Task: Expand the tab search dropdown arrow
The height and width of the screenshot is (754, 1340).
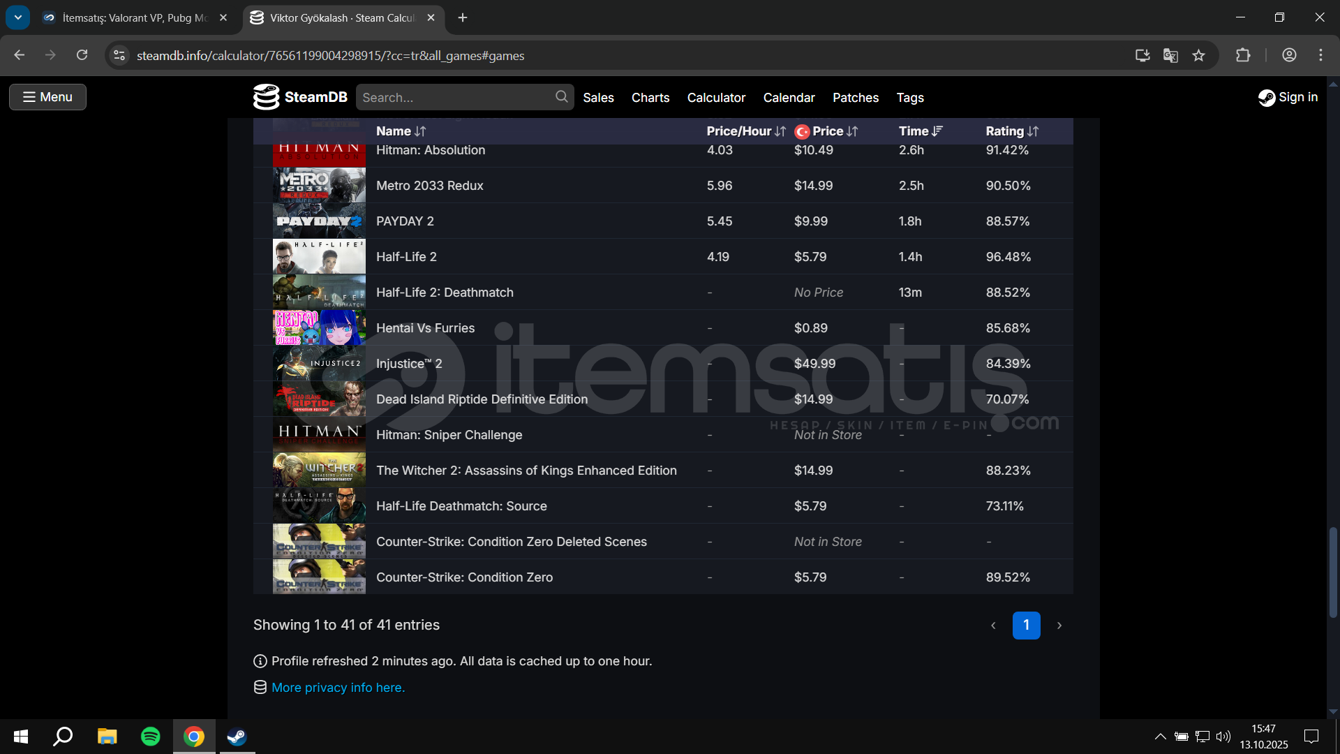Action: coord(17,17)
